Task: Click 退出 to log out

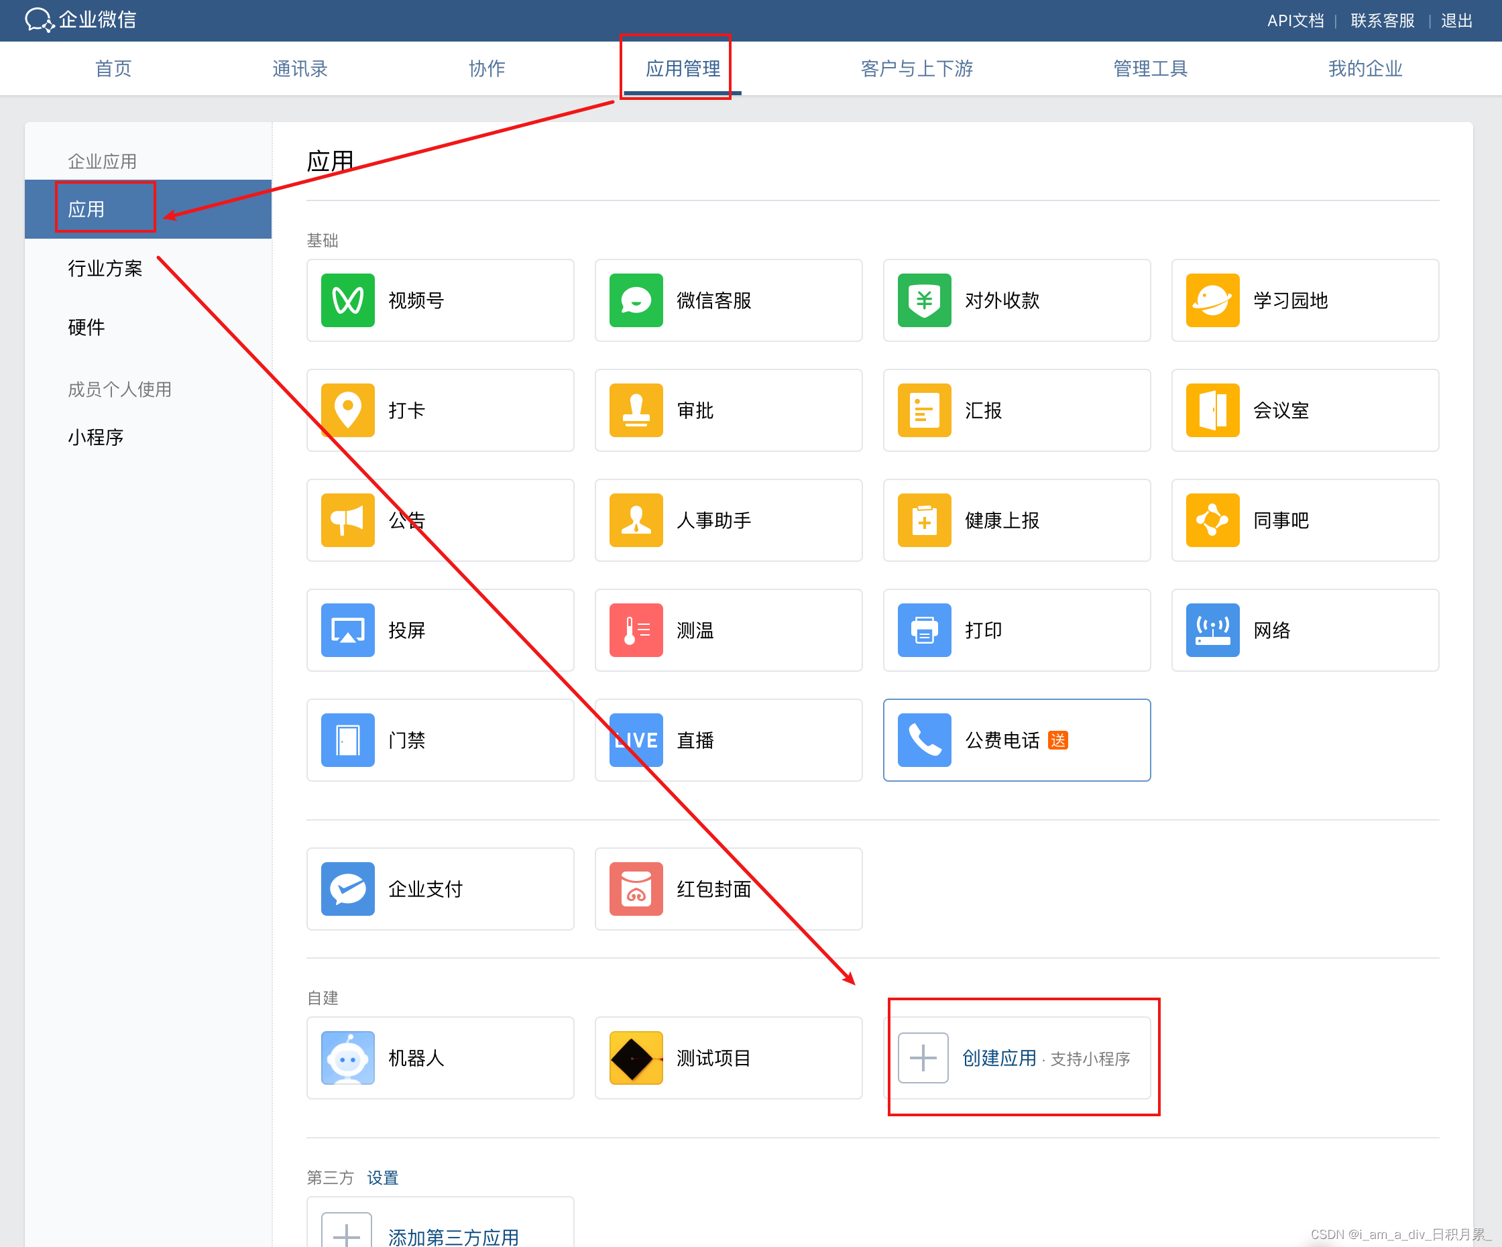Action: pos(1457,20)
